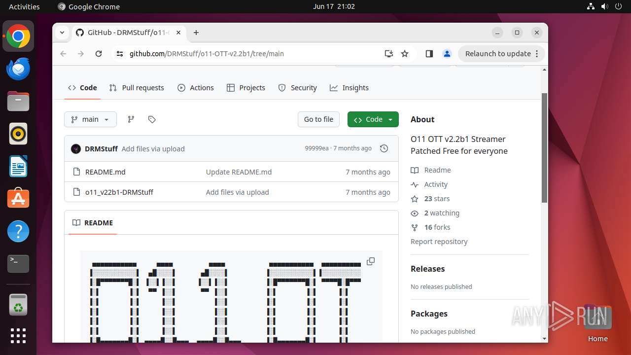Screen dimensions: 631x355
Task: Open the Packages heading link
Action: point(429,314)
